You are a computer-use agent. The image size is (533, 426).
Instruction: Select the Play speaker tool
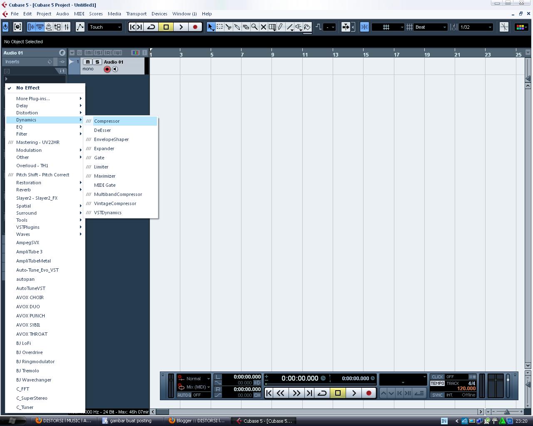pos(299,27)
